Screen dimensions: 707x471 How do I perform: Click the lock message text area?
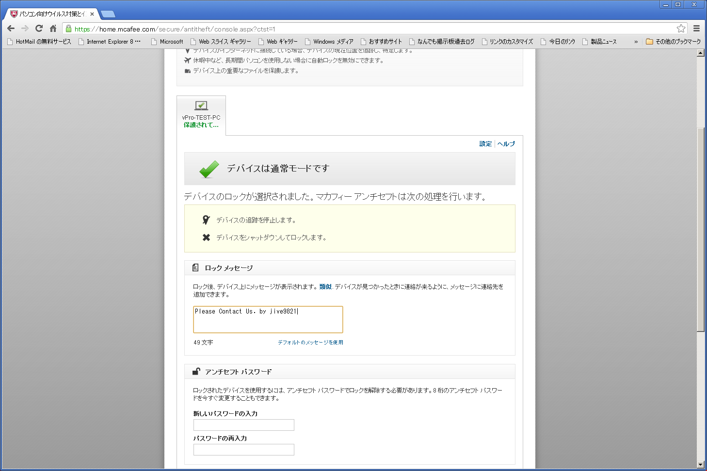click(268, 319)
